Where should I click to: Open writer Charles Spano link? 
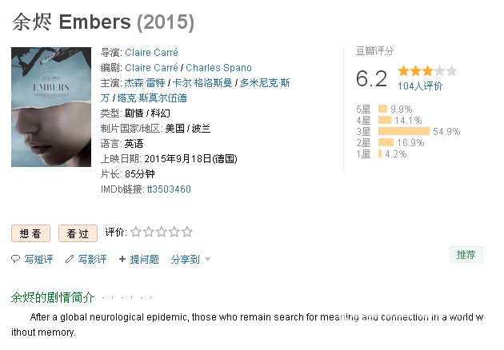(x=218, y=68)
